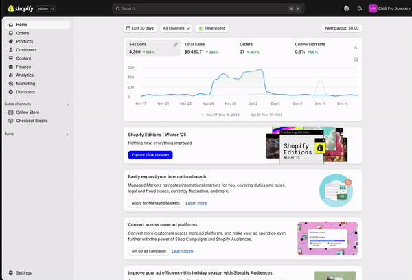Image resolution: width=412 pixels, height=280 pixels.
Task: Click the pencil edit icon on Sessions card
Action: tap(175, 44)
